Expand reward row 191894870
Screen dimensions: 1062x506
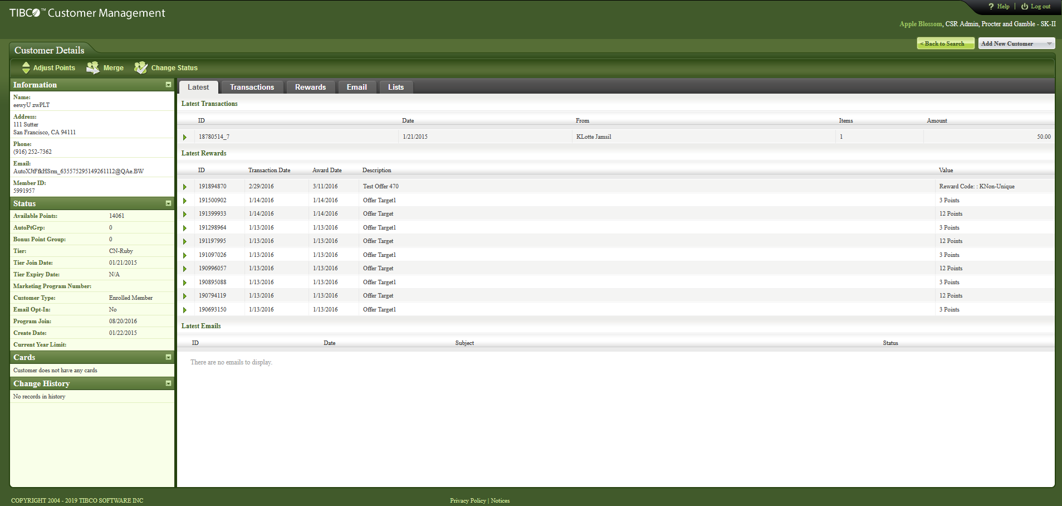[x=185, y=187]
